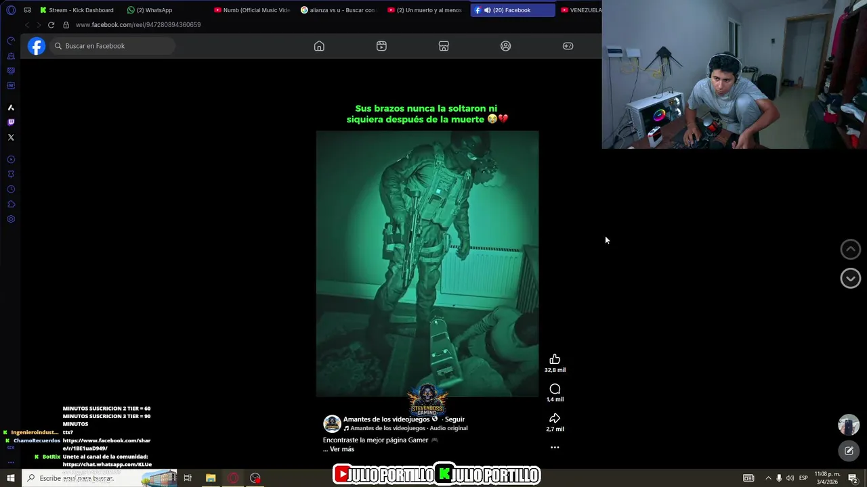This screenshot has width=867, height=487.
Task: Click the reel video to pause
Action: click(x=427, y=264)
